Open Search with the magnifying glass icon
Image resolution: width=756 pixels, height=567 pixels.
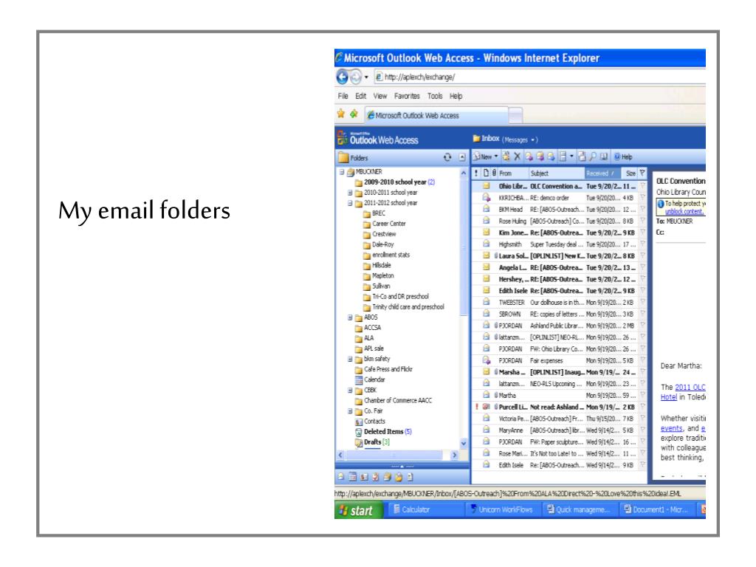(593, 157)
